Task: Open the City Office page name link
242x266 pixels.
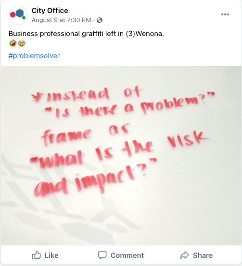Action: click(50, 11)
